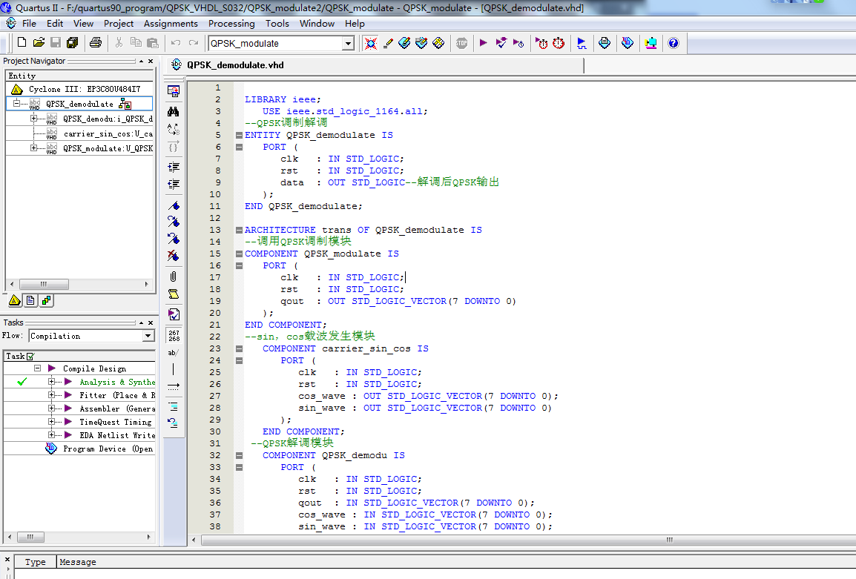Click the Stop Processing icon
Viewport: 856px width, 579px height.
(461, 43)
